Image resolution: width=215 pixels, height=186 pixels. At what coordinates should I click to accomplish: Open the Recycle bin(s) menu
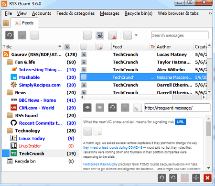pyautogui.click(x=139, y=13)
